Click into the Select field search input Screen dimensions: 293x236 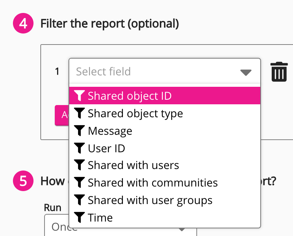(x=152, y=72)
